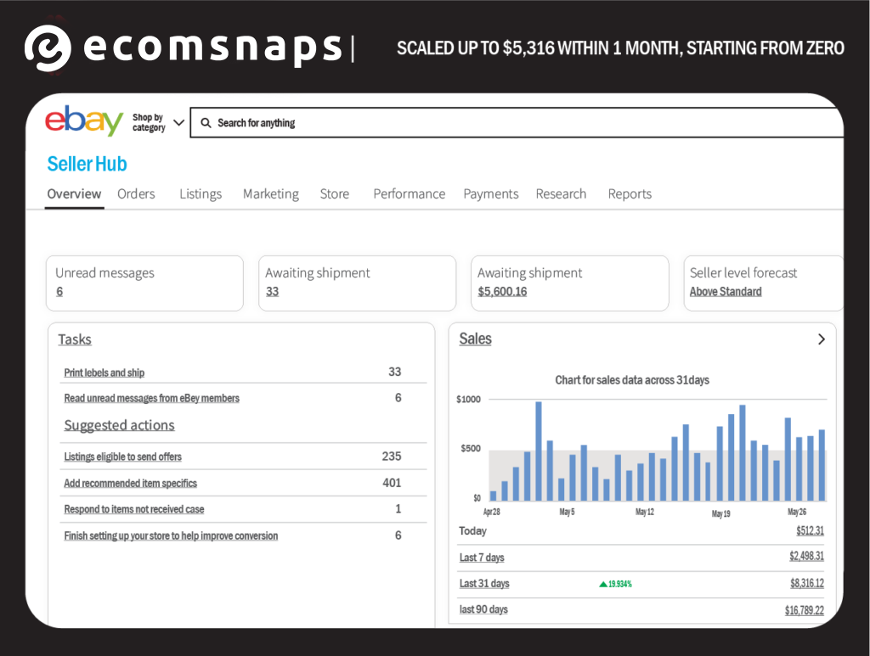The image size is (870, 656).
Task: Click the May 19 chart axis label
Action: (720, 513)
